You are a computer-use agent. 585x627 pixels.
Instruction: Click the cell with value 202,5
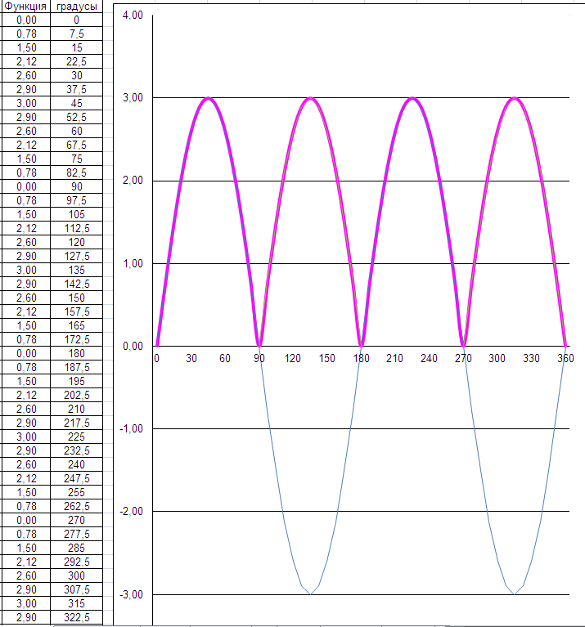pos(76,395)
